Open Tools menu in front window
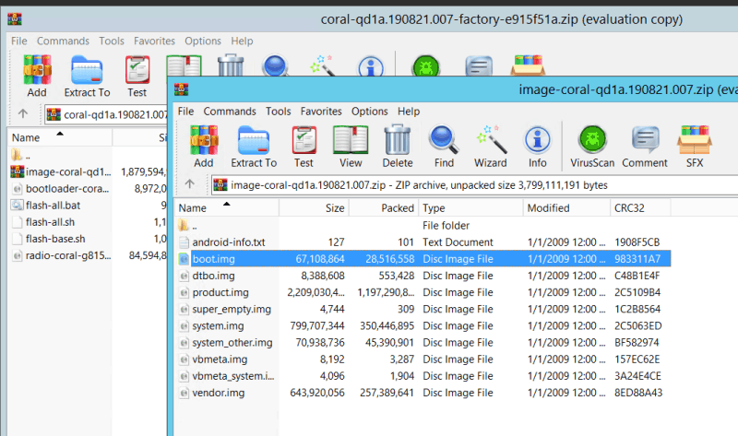The height and width of the screenshot is (436, 738). pos(279,112)
